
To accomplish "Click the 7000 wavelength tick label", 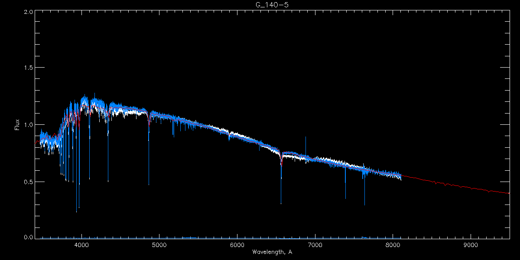I will [x=315, y=245].
